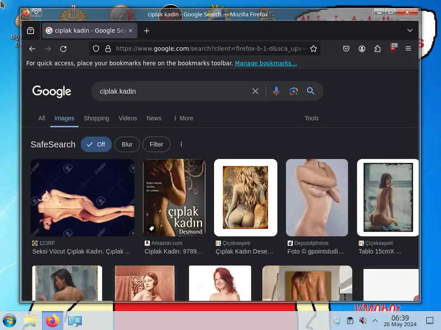Save page to Pocket
This screenshot has height=330, width=441.
coord(346,49)
